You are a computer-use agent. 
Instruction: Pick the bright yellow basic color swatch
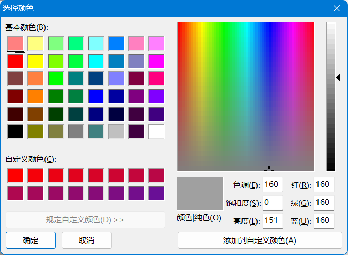pos(36,61)
